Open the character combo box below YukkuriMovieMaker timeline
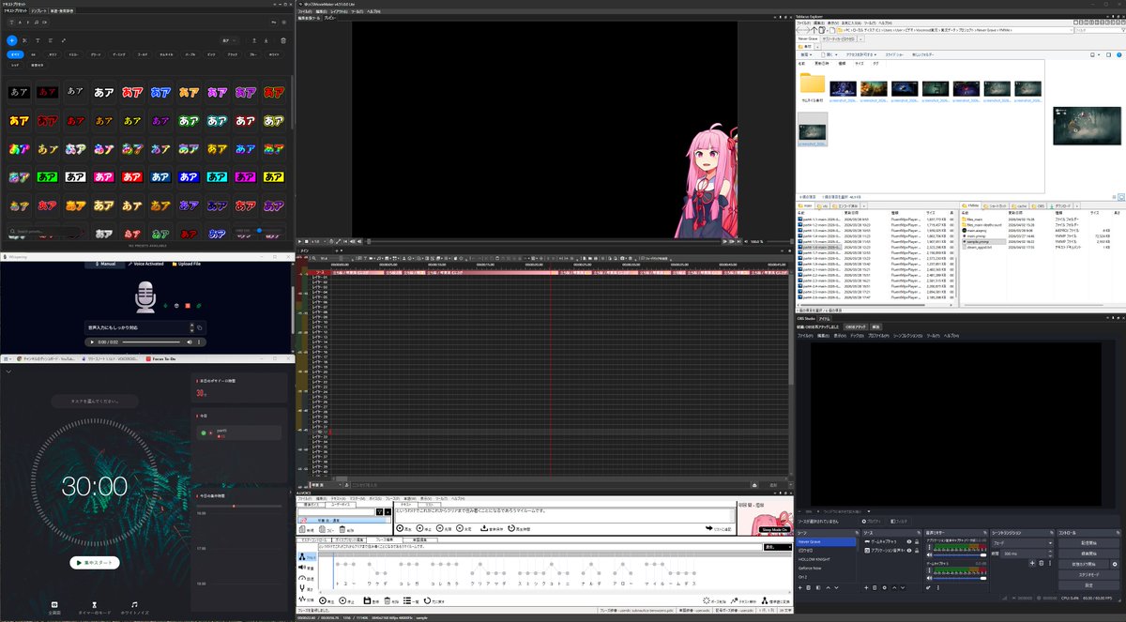The image size is (1126, 622). click(327, 485)
